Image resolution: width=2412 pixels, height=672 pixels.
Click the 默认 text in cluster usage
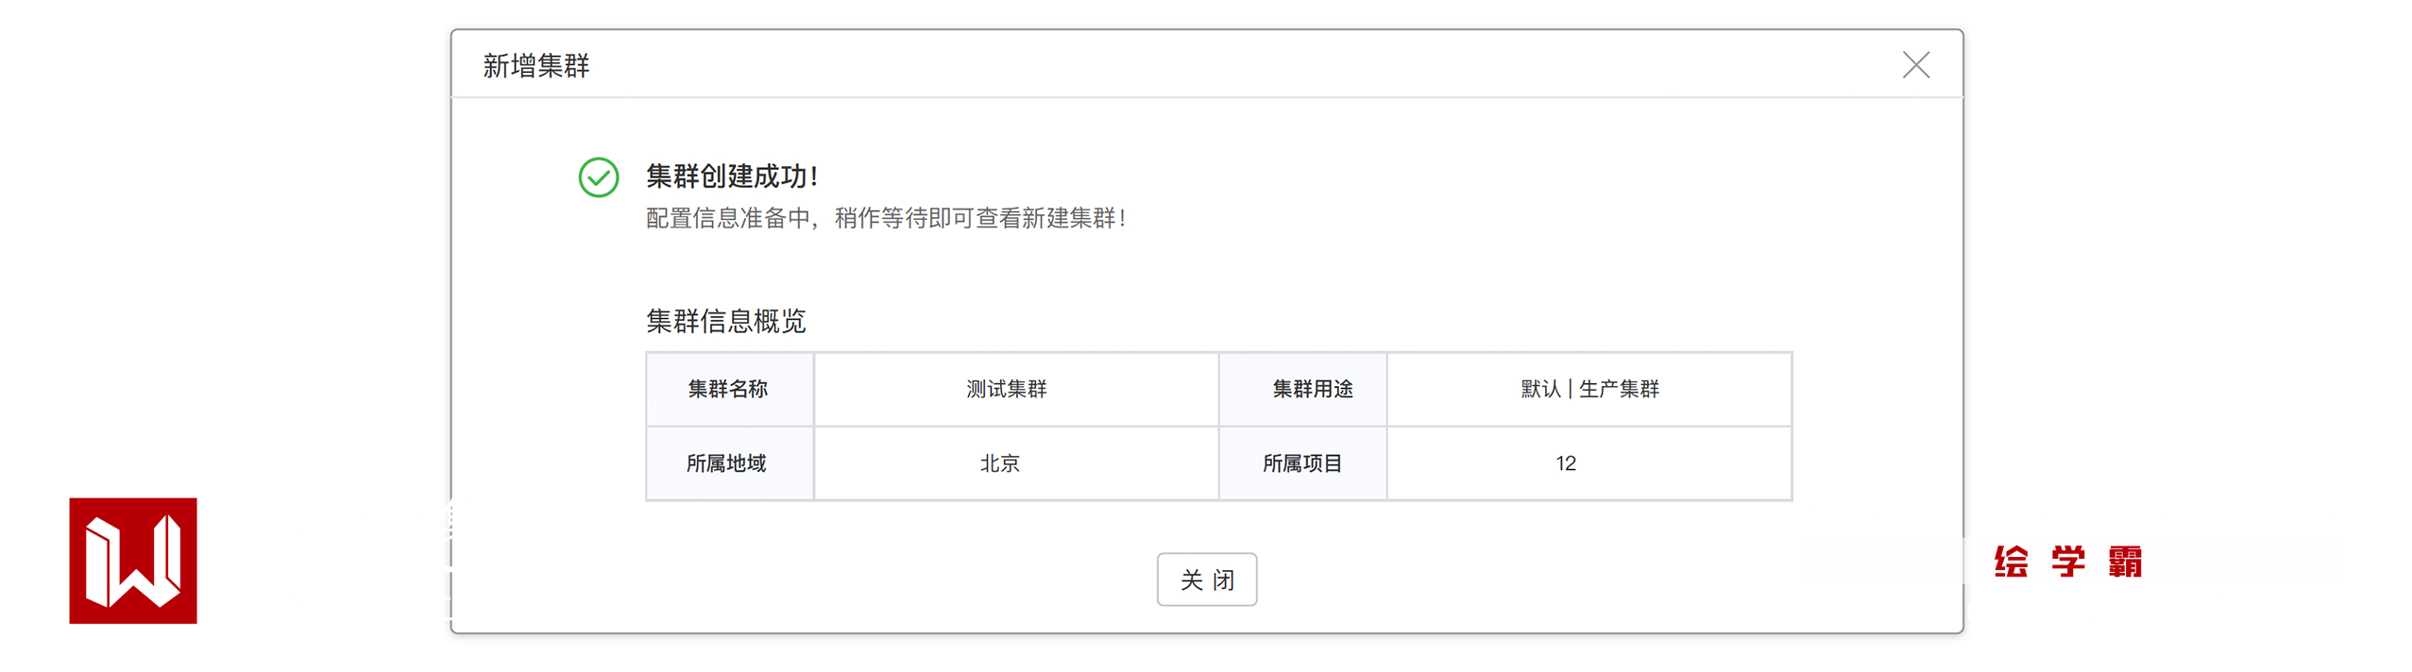click(x=1539, y=389)
